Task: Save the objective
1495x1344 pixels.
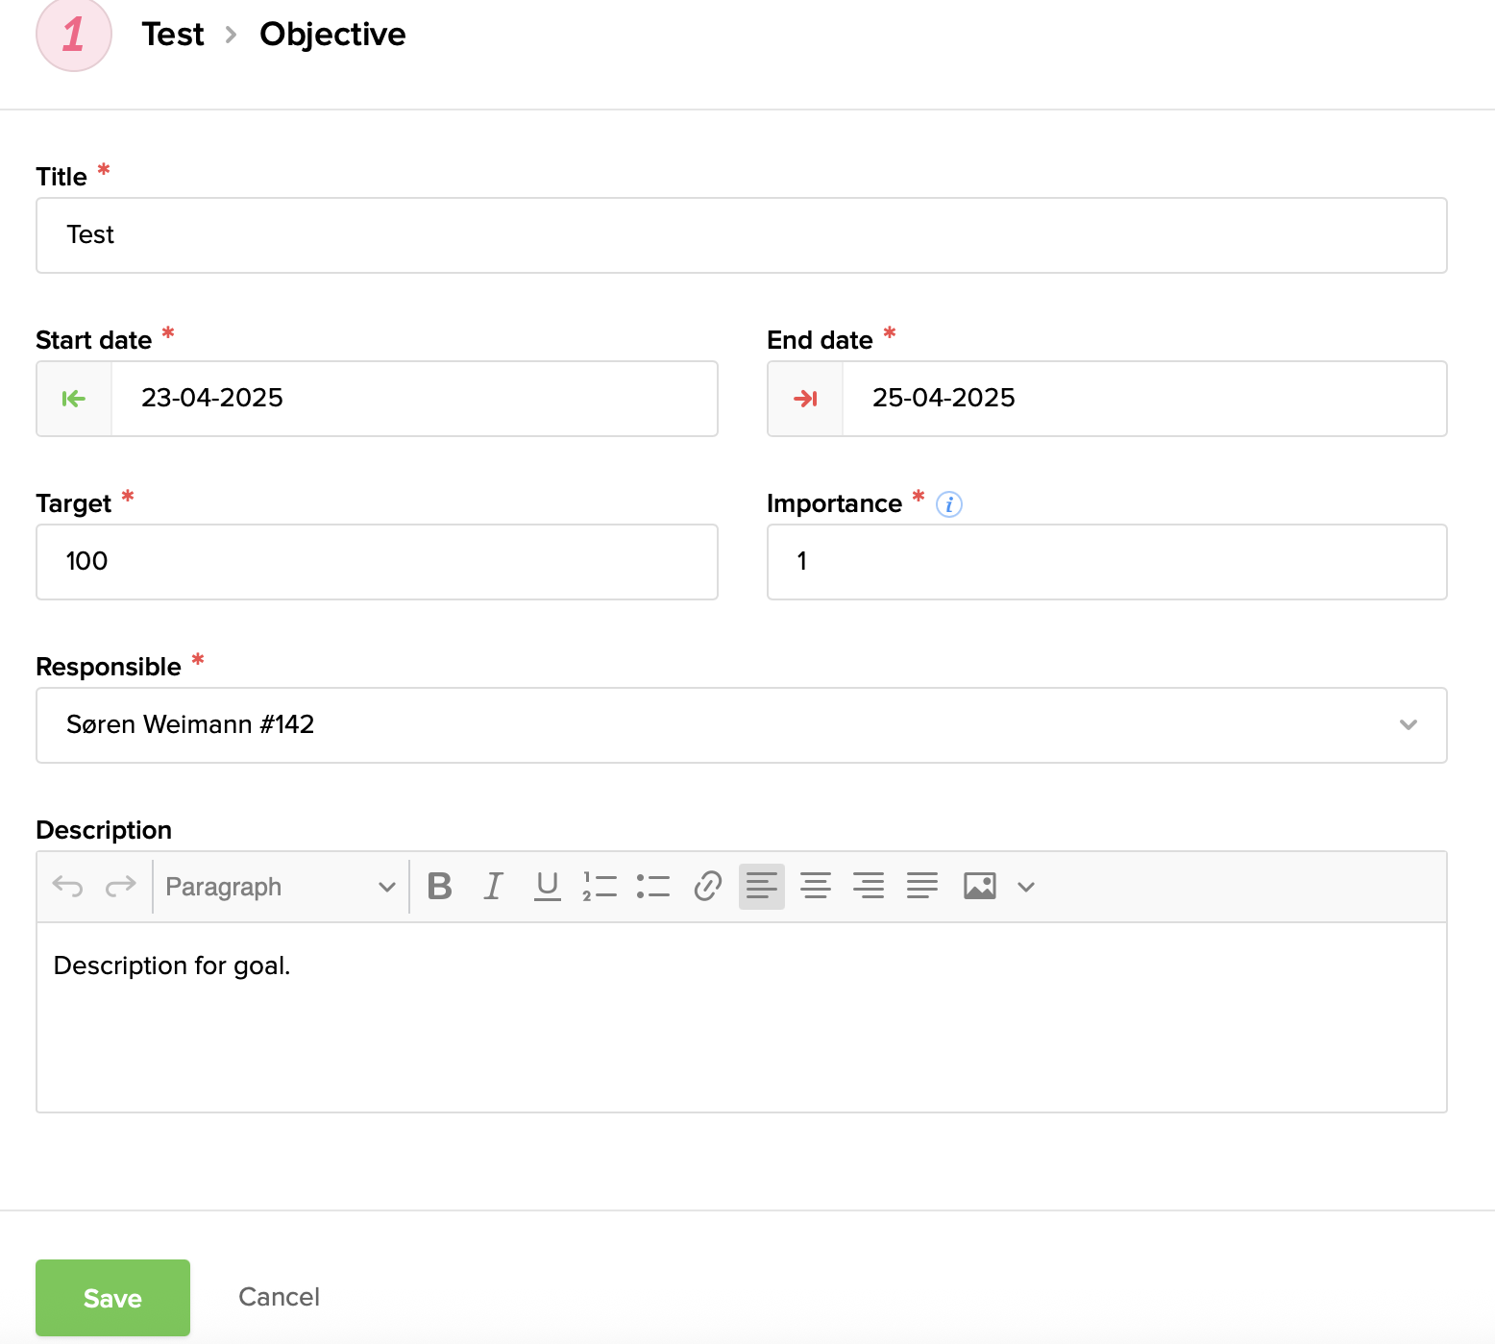Action: click(x=112, y=1298)
